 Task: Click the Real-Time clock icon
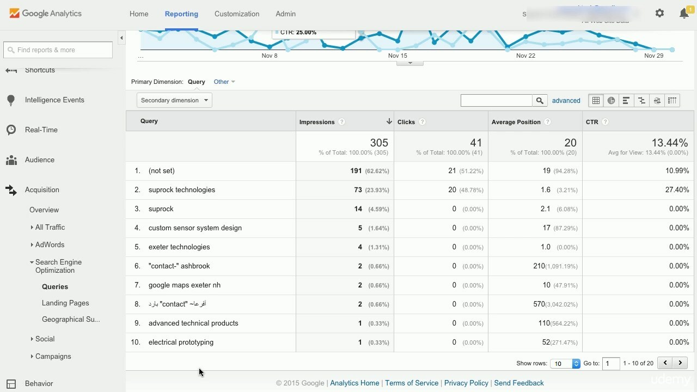(x=11, y=130)
